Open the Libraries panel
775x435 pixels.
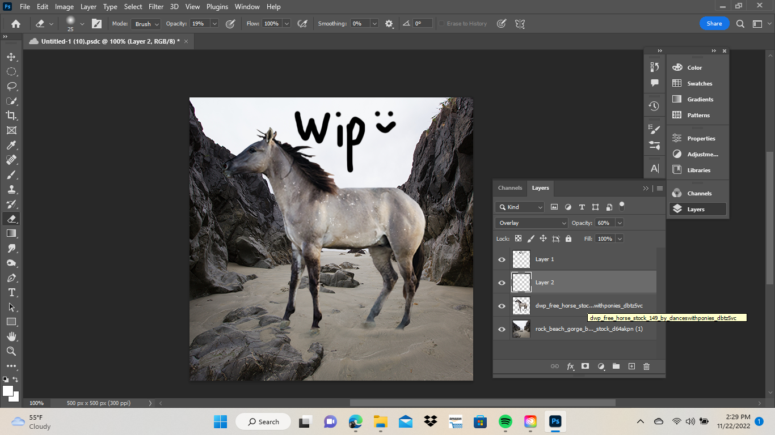click(698, 170)
